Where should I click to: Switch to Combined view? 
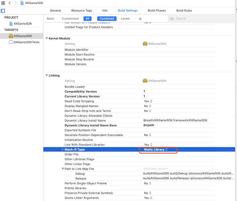[x=107, y=19]
